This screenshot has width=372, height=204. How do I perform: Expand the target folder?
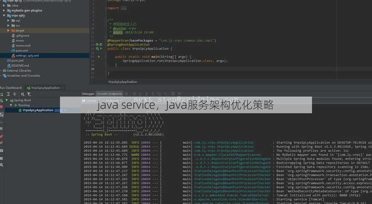point(8,31)
